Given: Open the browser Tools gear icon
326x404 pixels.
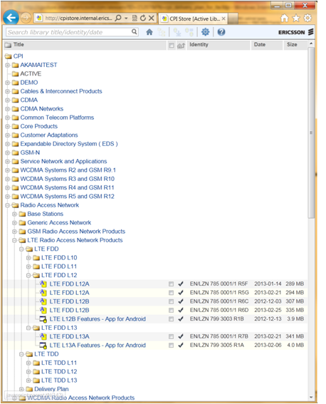Looking at the screenshot, I should pyautogui.click(x=307, y=18).
